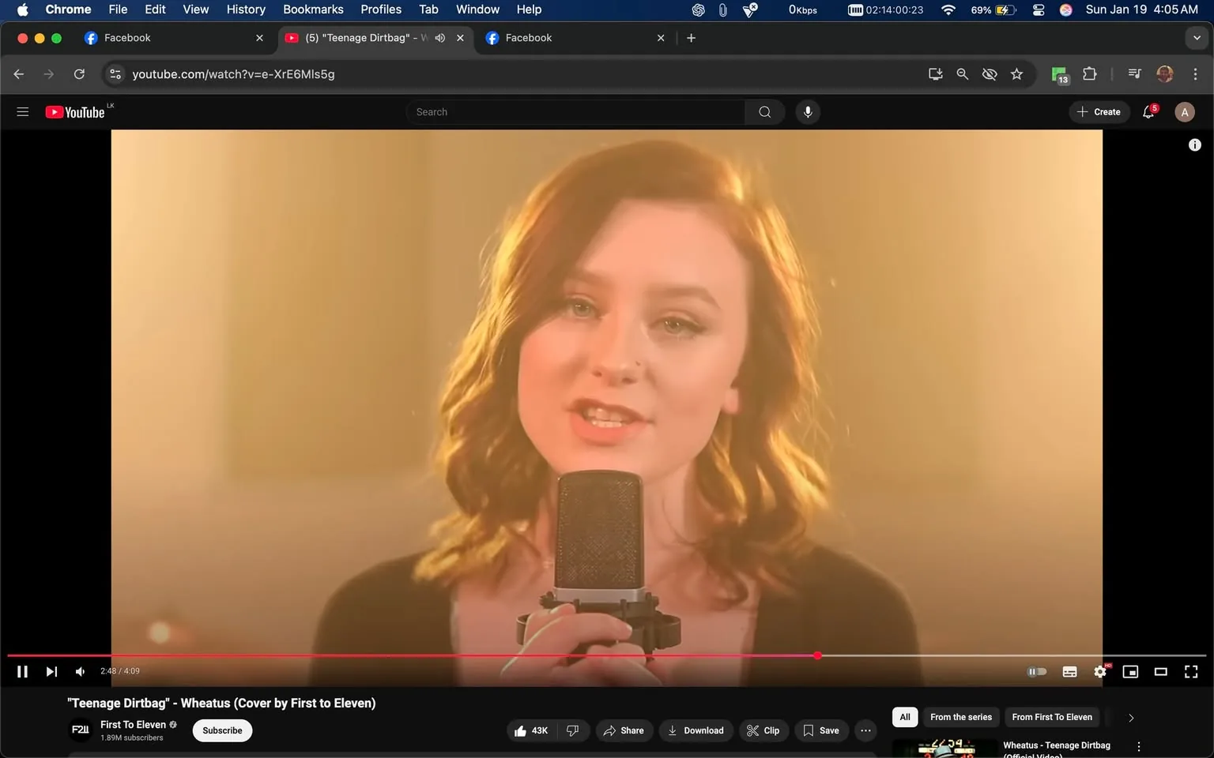The height and width of the screenshot is (758, 1214).
Task: Click the YouTube search input field
Action: (x=577, y=112)
